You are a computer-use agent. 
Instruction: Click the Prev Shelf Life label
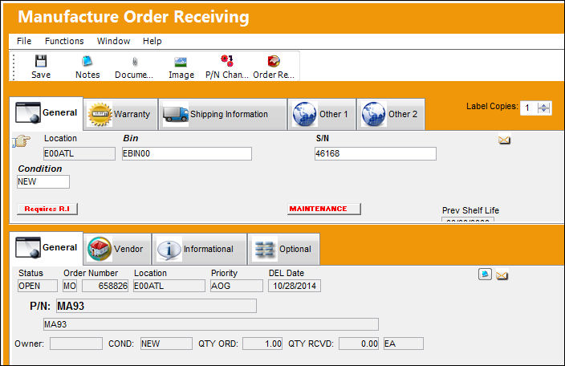click(470, 210)
